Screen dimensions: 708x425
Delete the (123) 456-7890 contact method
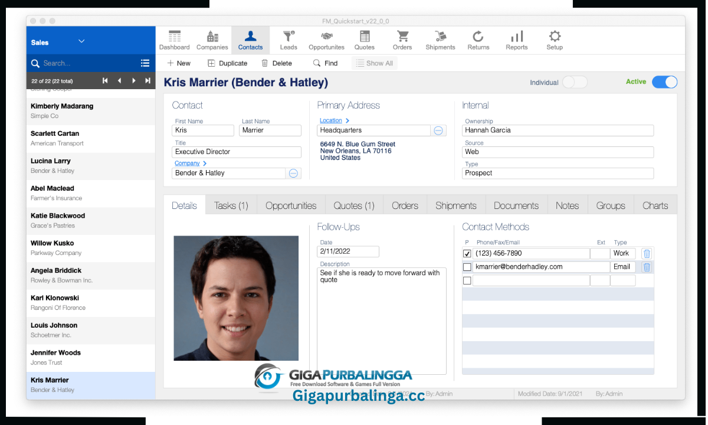click(x=647, y=253)
